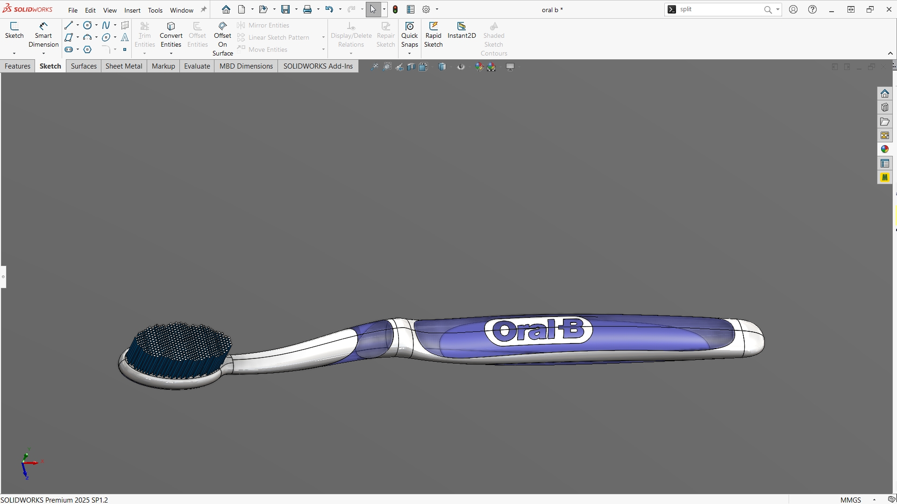Open the Tools menu

click(x=155, y=10)
